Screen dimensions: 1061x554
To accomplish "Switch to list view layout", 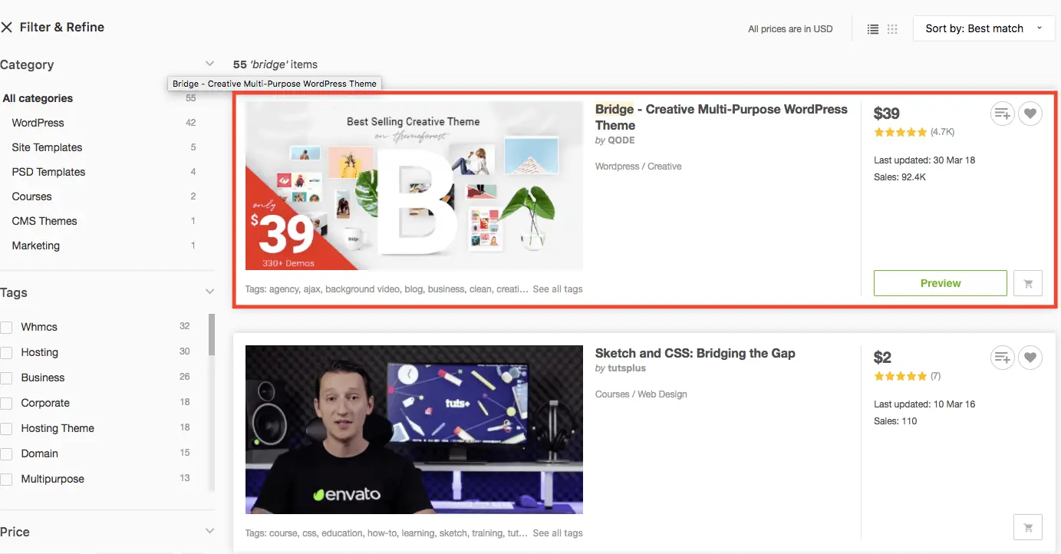I will click(873, 29).
